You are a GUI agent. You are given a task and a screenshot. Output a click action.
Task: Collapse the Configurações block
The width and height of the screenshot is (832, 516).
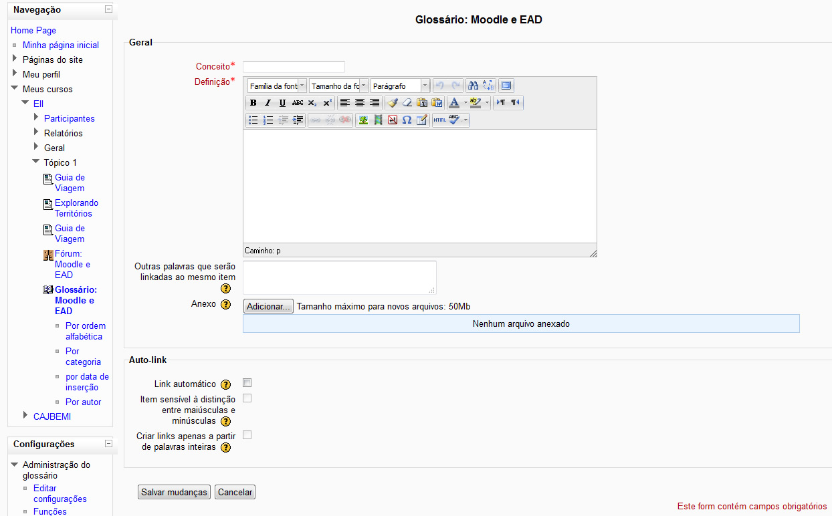tap(108, 444)
